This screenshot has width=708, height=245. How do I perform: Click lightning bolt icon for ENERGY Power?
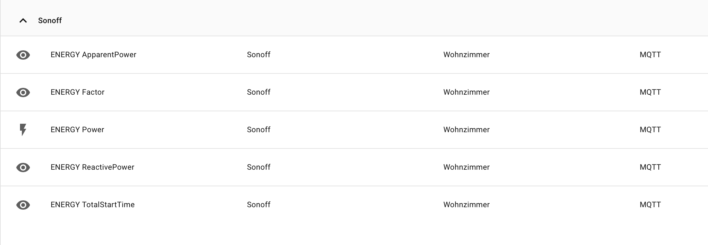[x=23, y=130]
